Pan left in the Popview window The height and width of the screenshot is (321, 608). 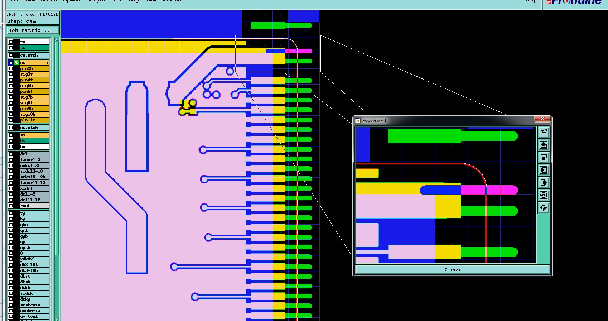point(544,170)
